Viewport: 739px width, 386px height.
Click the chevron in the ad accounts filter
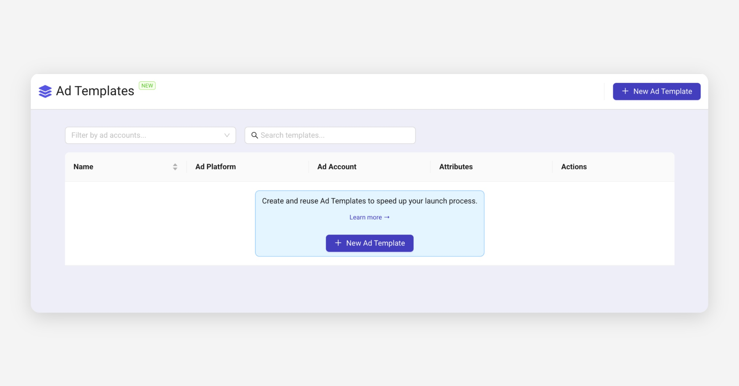[227, 135]
